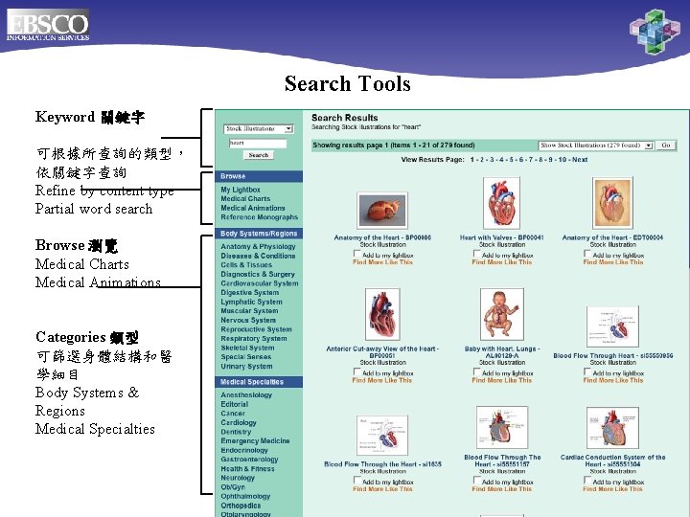Screen dimensions: 690x517
Task: Open Reproductive System category
Action: point(256,329)
